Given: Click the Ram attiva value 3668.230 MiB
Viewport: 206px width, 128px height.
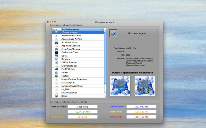Looking at the screenshot, I should 141,112.
